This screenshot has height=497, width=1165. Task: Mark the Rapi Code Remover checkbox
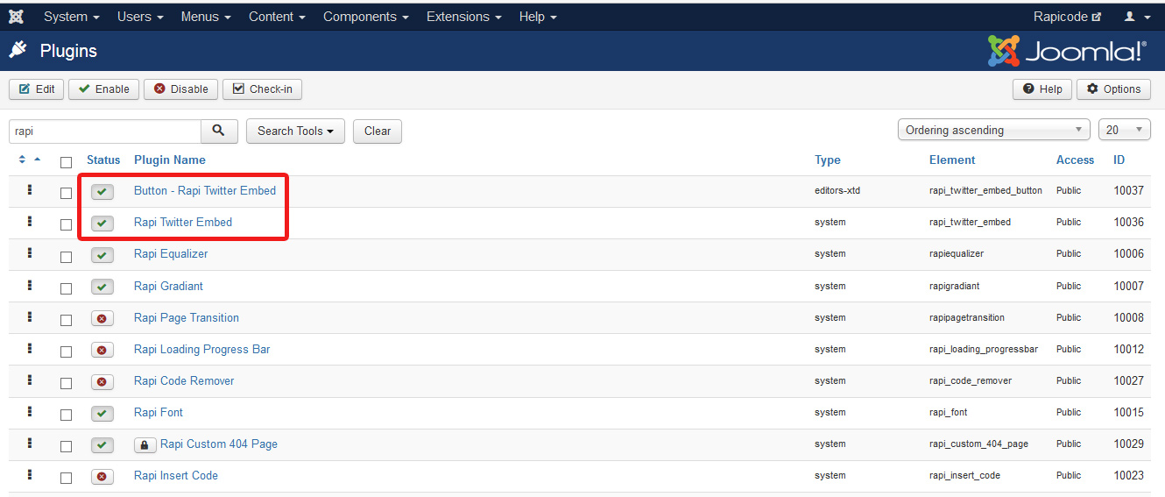tap(66, 383)
